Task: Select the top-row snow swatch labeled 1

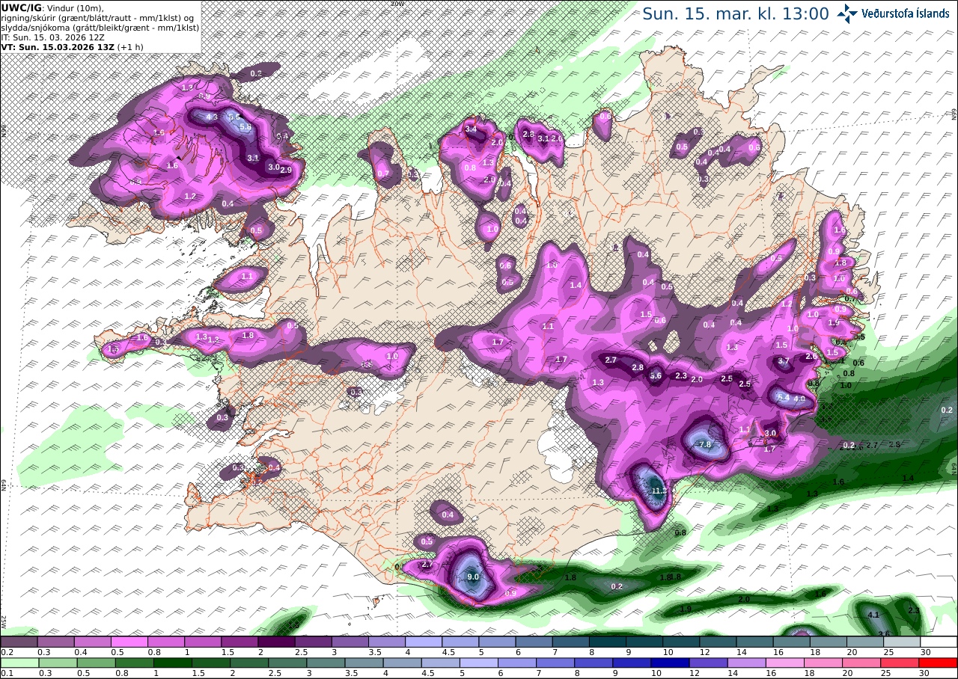Action: point(203,642)
